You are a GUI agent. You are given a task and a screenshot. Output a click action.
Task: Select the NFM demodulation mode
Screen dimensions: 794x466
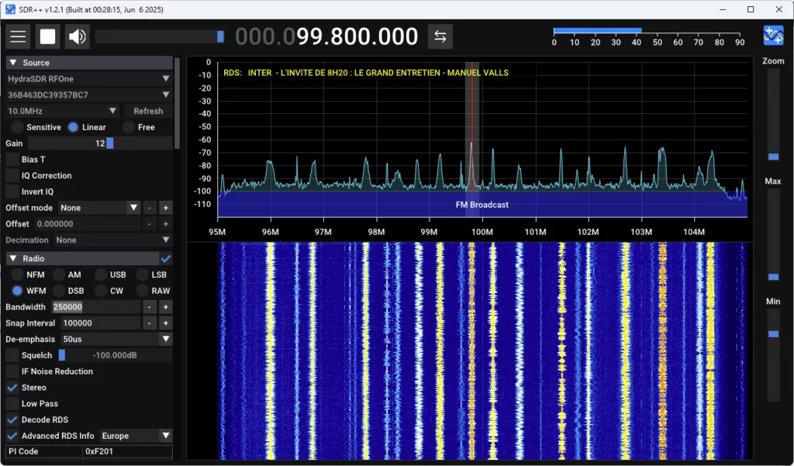click(19, 274)
